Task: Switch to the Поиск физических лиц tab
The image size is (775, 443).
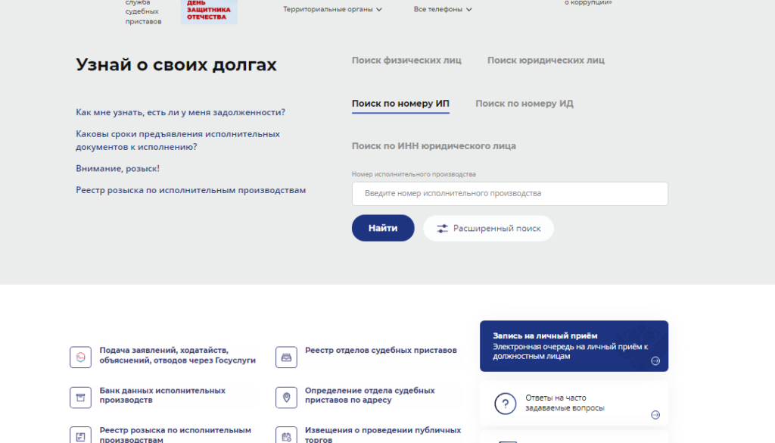Action: click(x=406, y=61)
